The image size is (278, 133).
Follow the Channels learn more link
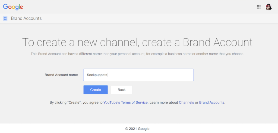coord(186,103)
